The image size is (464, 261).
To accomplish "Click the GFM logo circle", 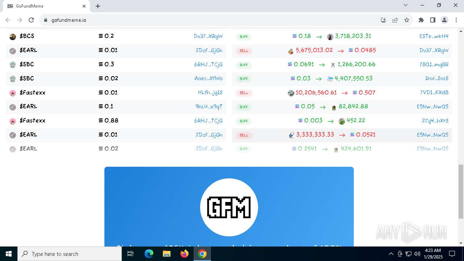I will coord(229,207).
